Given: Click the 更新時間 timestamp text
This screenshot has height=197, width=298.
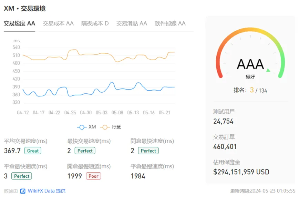Looking at the screenshot, I should [x=263, y=191].
